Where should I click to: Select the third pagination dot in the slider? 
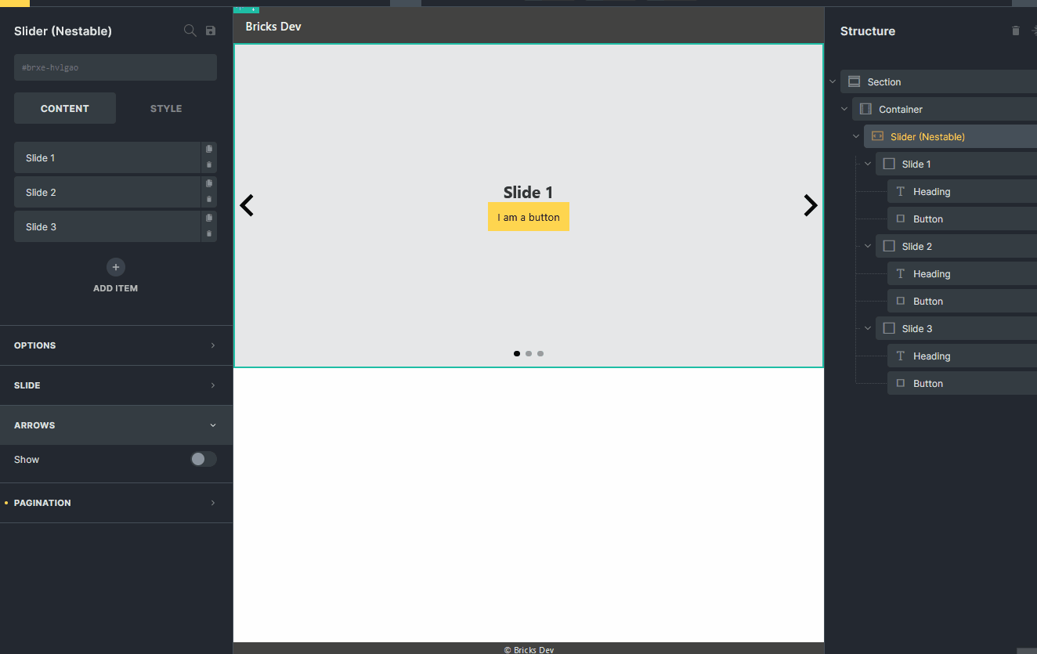tap(540, 353)
